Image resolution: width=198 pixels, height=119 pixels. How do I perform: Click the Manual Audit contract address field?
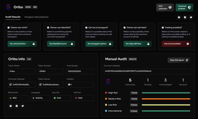pos(148,71)
